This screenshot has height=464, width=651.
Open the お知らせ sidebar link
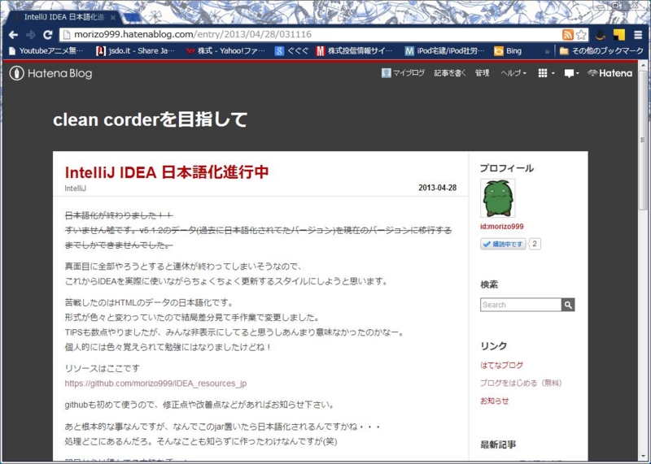tap(494, 401)
